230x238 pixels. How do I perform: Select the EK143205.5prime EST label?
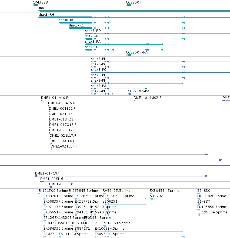[69, 218]
